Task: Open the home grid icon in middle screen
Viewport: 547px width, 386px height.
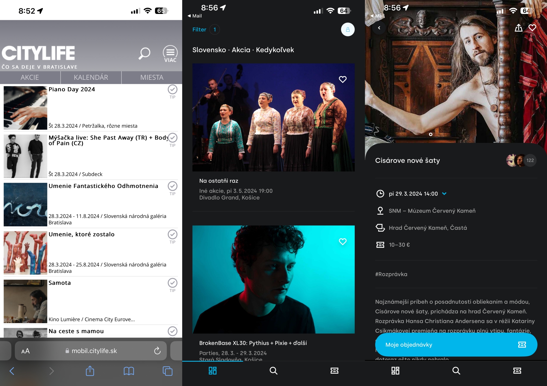Action: [213, 371]
